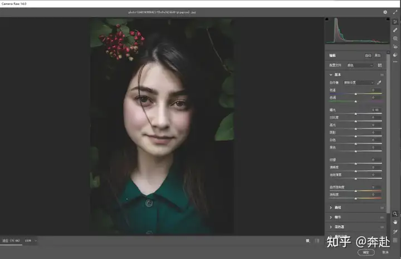Click the 阴影 shadows slider handle
The height and width of the screenshot is (259, 401).
pos(356,136)
